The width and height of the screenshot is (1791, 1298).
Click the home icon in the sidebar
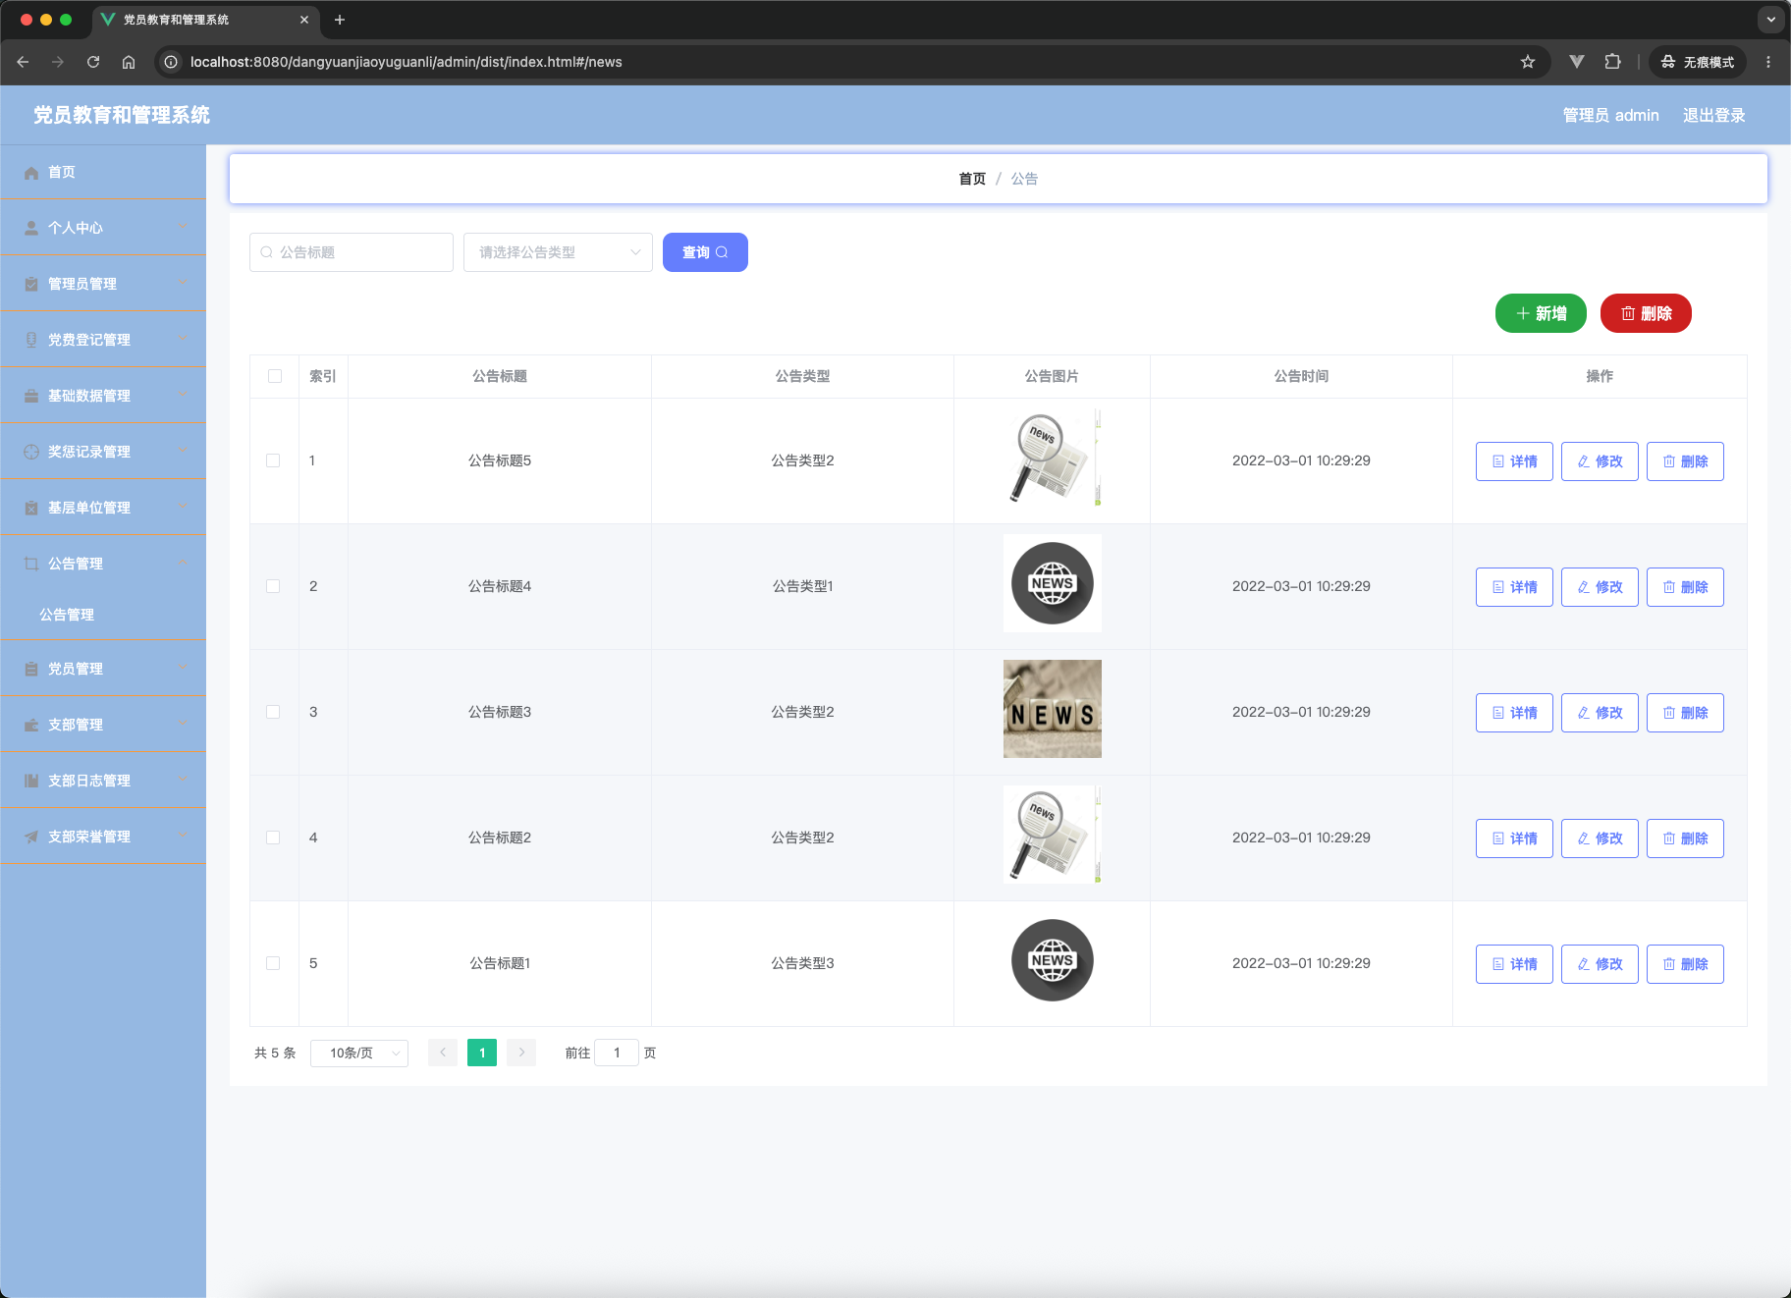coord(31,173)
